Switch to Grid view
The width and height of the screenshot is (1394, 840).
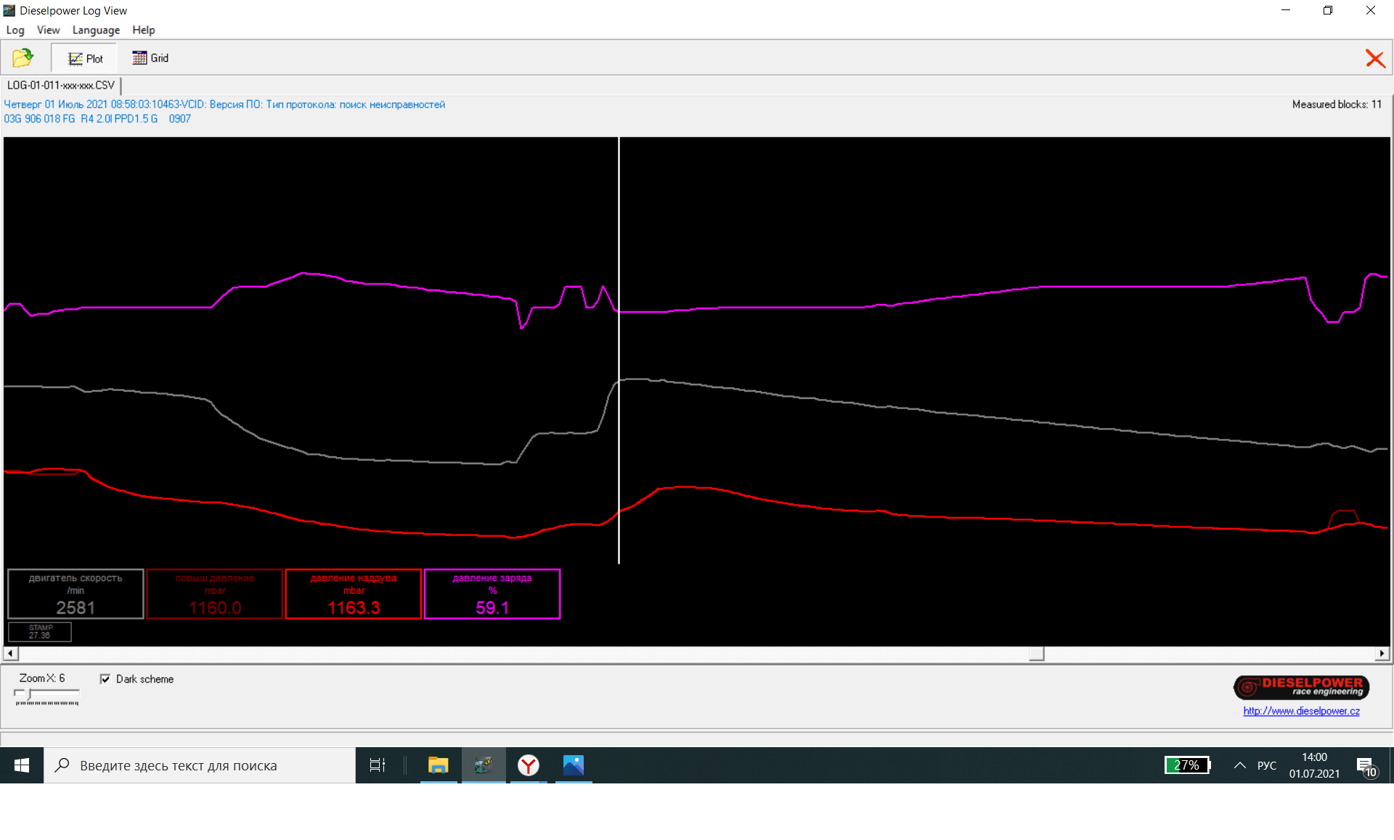click(150, 58)
